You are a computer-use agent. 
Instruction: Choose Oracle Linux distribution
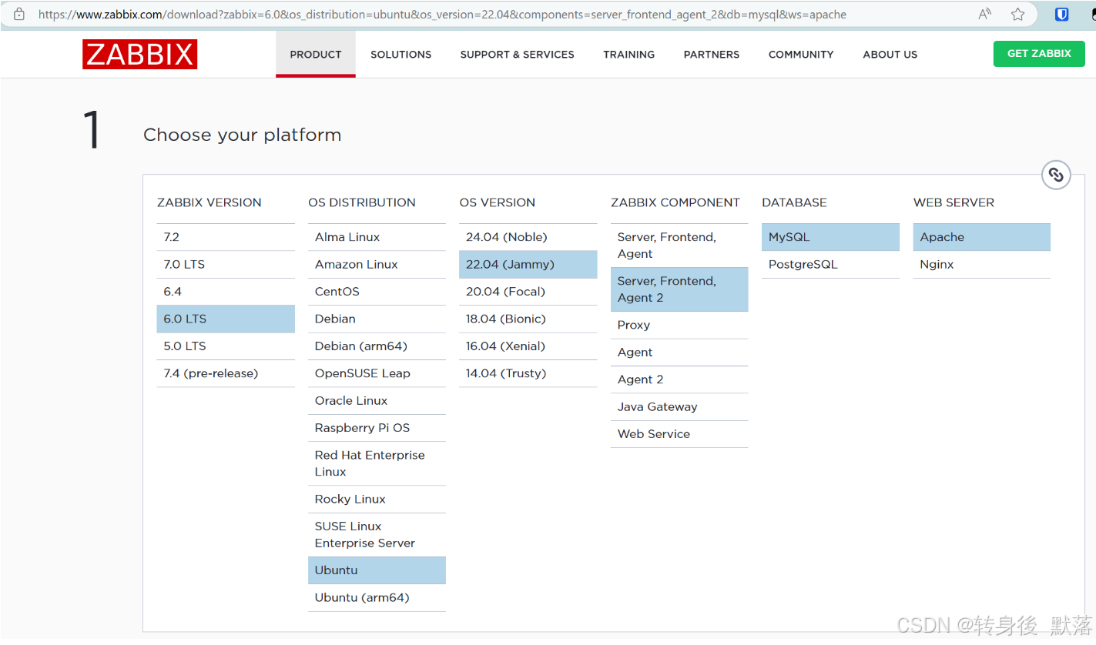[377, 401]
